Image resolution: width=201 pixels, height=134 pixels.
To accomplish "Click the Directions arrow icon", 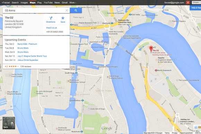I will click(x=51, y=18).
